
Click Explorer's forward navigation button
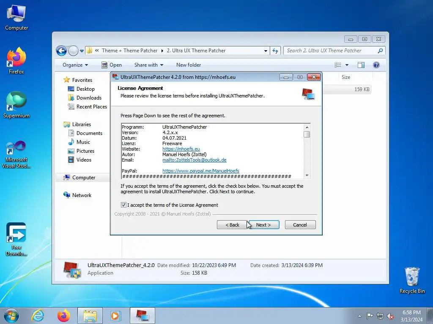pos(73,51)
